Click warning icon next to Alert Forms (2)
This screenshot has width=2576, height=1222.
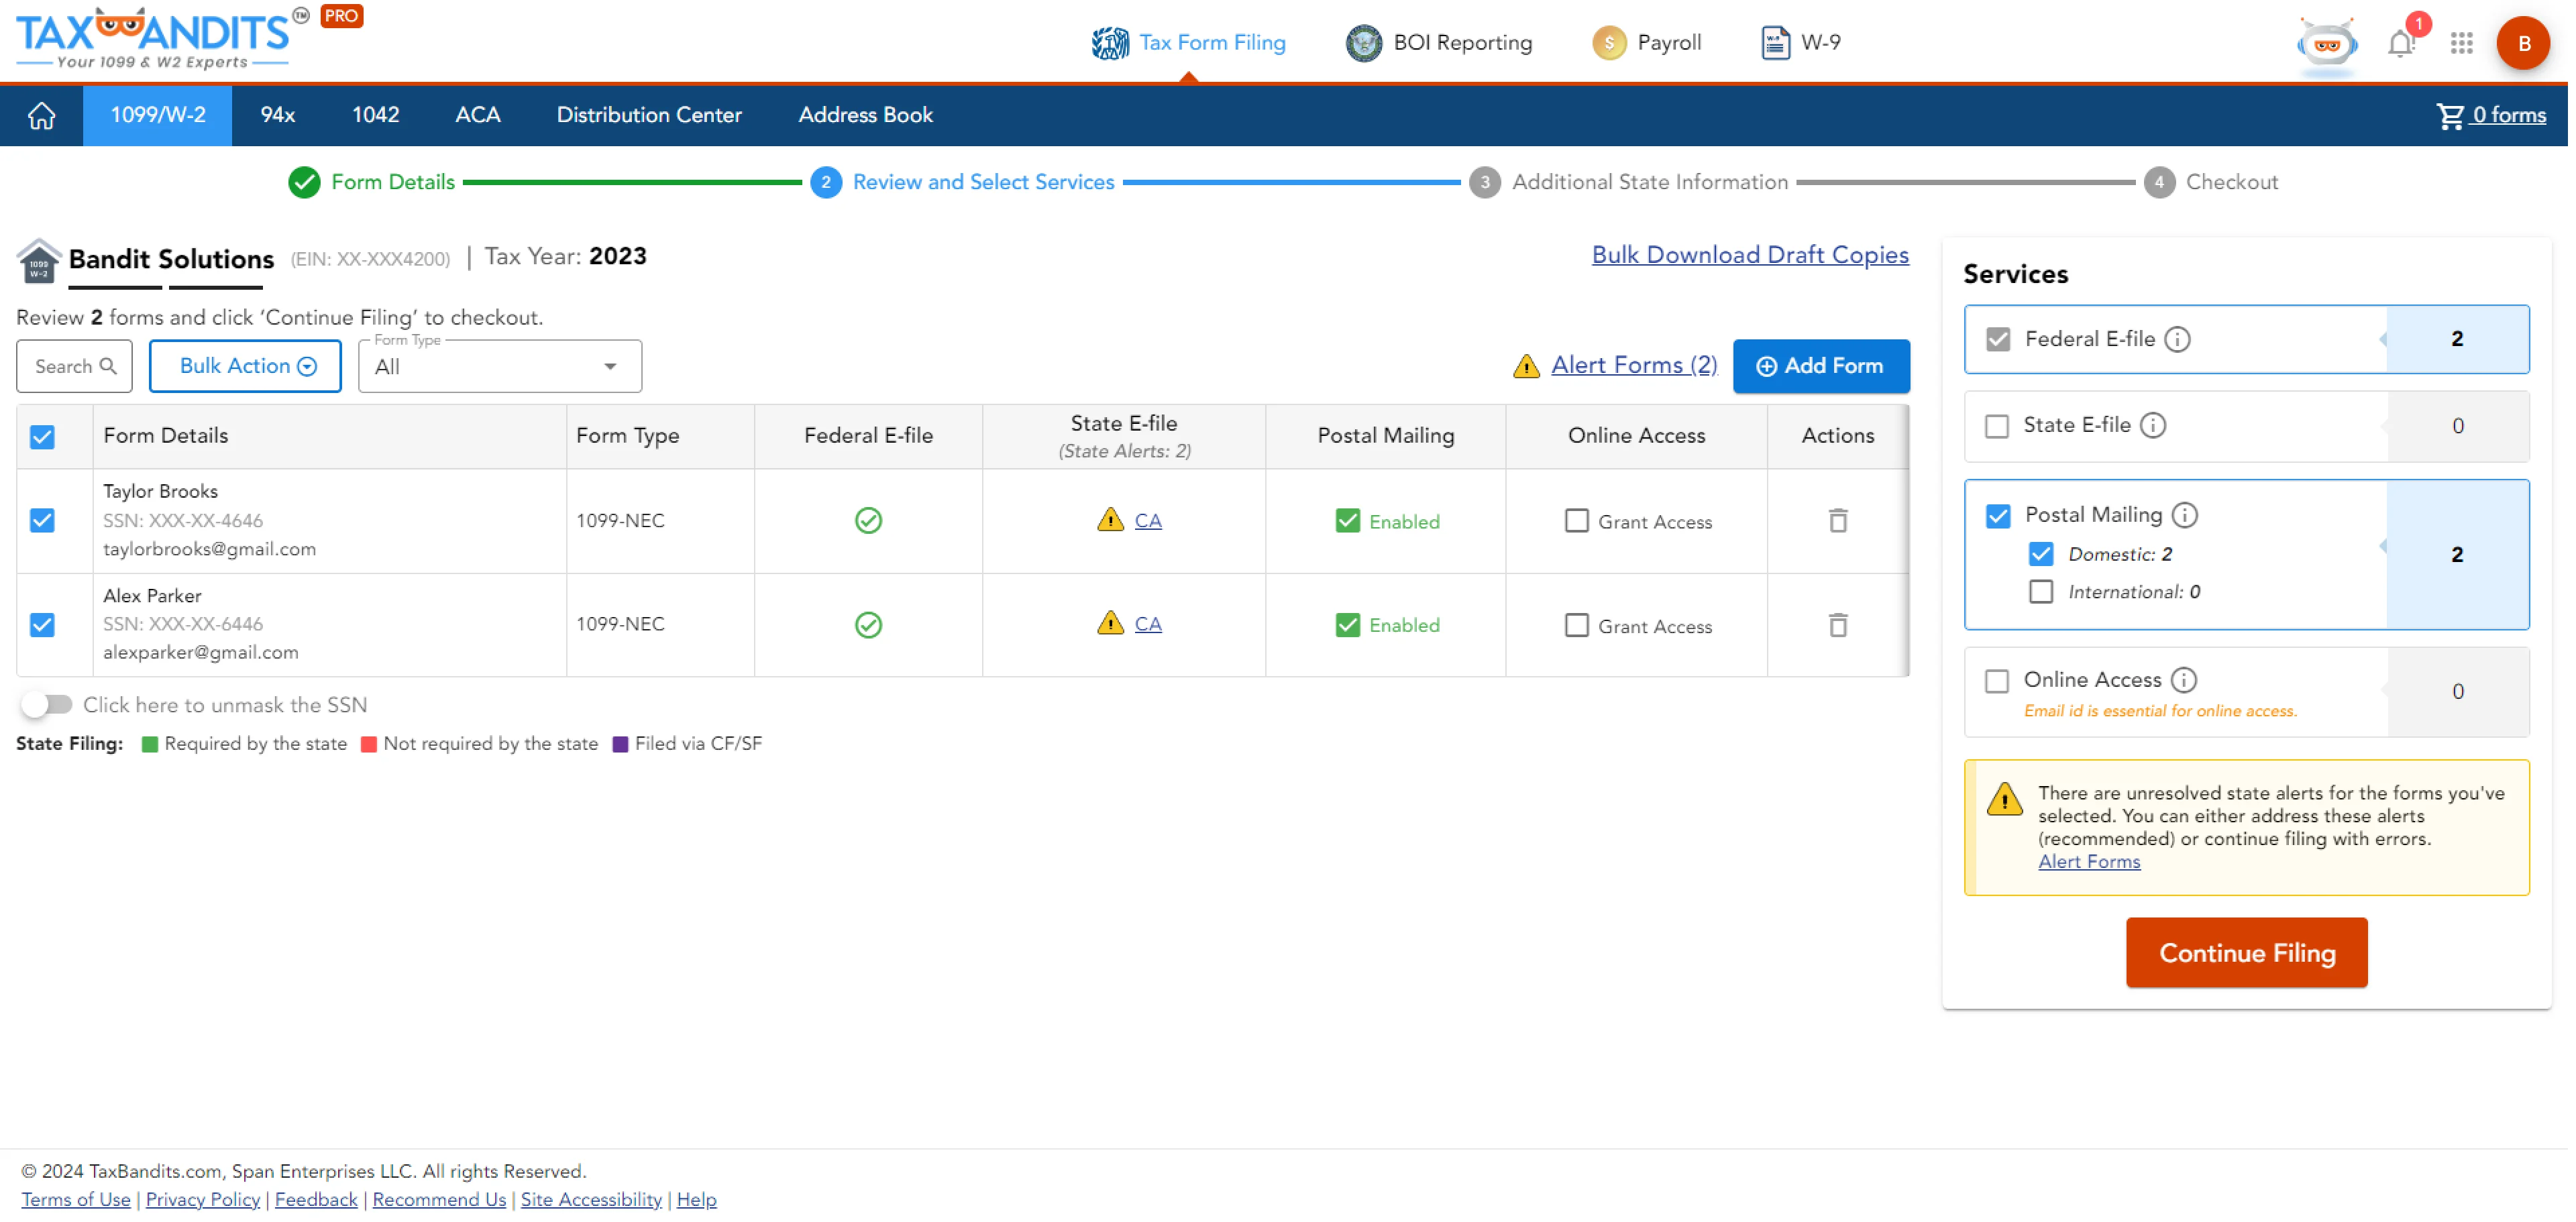pos(1526,366)
